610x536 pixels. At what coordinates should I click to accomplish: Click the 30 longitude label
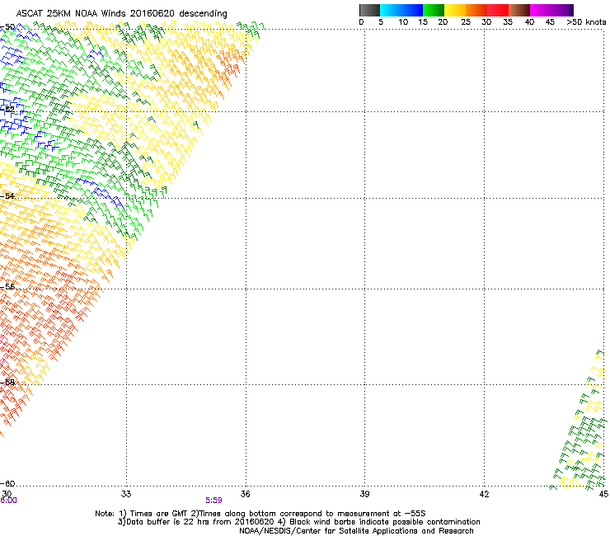point(7,494)
